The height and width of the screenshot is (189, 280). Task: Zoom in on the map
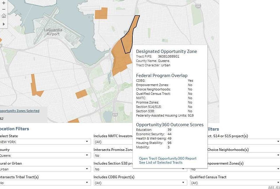tap(3, 3)
